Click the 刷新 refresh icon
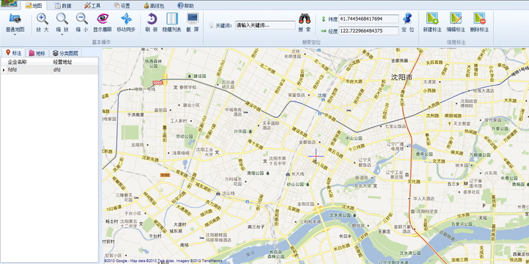The width and height of the screenshot is (529, 264). 151,19
